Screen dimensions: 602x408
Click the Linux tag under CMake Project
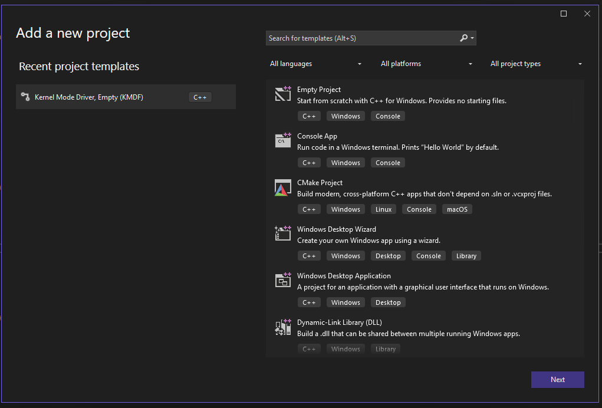click(383, 209)
